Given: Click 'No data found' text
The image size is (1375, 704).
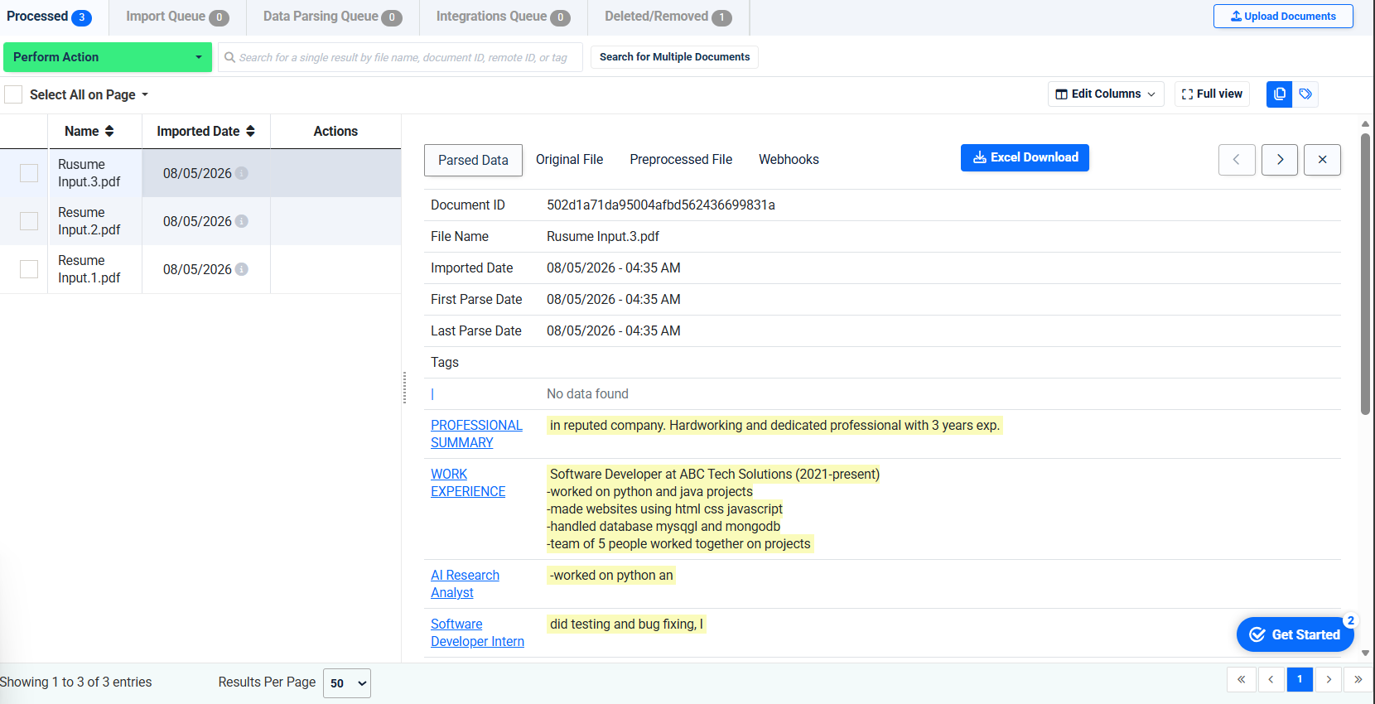Looking at the screenshot, I should point(587,394).
